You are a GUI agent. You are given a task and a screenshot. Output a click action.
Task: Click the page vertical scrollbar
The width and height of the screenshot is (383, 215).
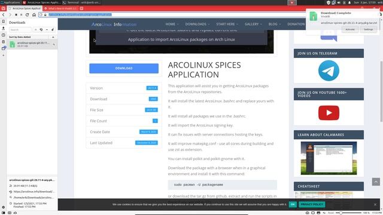coord(381,91)
